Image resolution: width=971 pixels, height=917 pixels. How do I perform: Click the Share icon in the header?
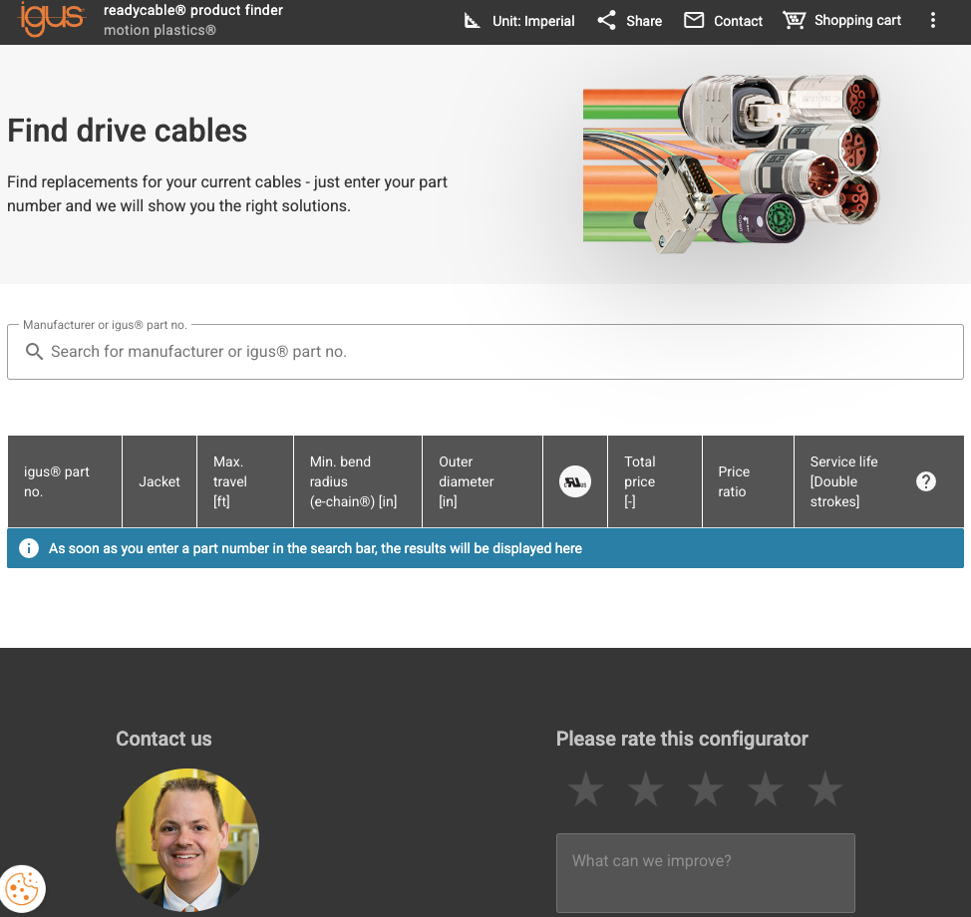click(x=605, y=19)
